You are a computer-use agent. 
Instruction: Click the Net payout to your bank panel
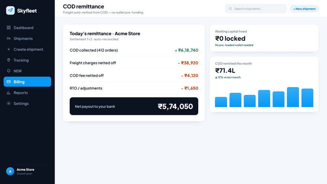[134, 106]
